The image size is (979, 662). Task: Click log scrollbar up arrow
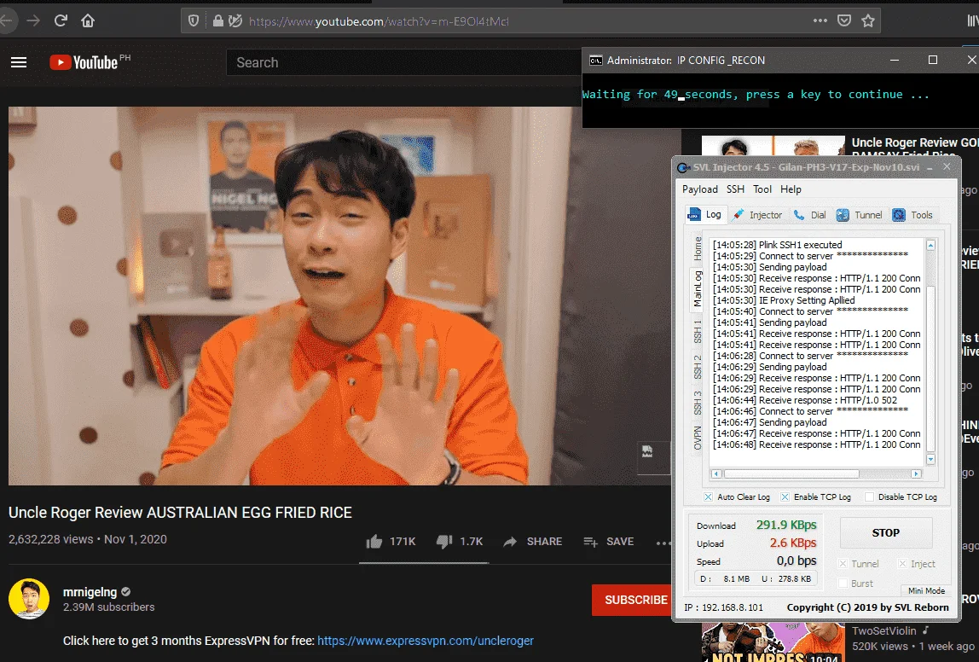[x=930, y=246]
